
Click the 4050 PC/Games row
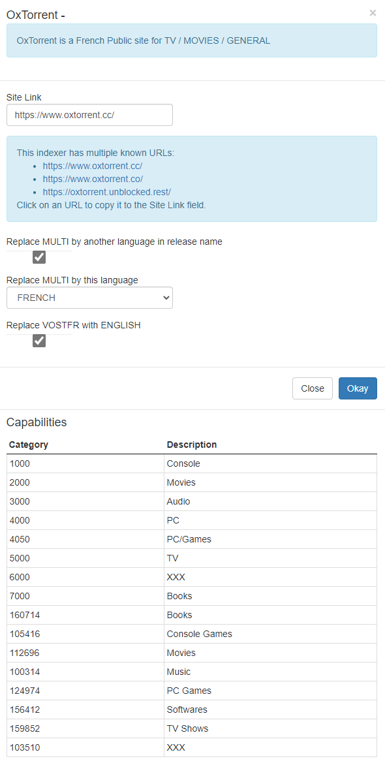pos(192,539)
